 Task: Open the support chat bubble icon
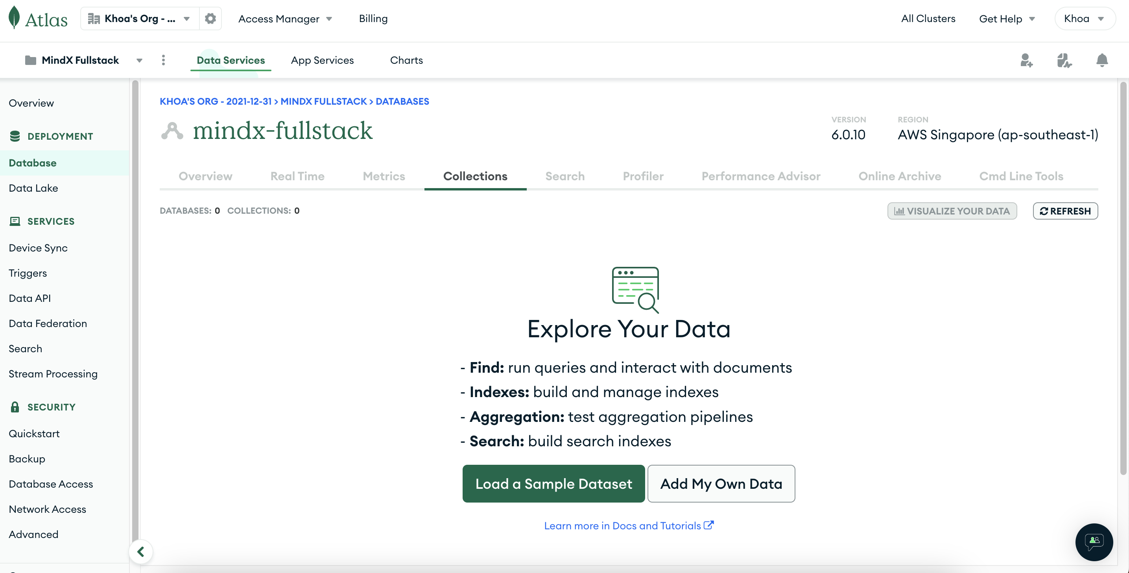(x=1094, y=542)
